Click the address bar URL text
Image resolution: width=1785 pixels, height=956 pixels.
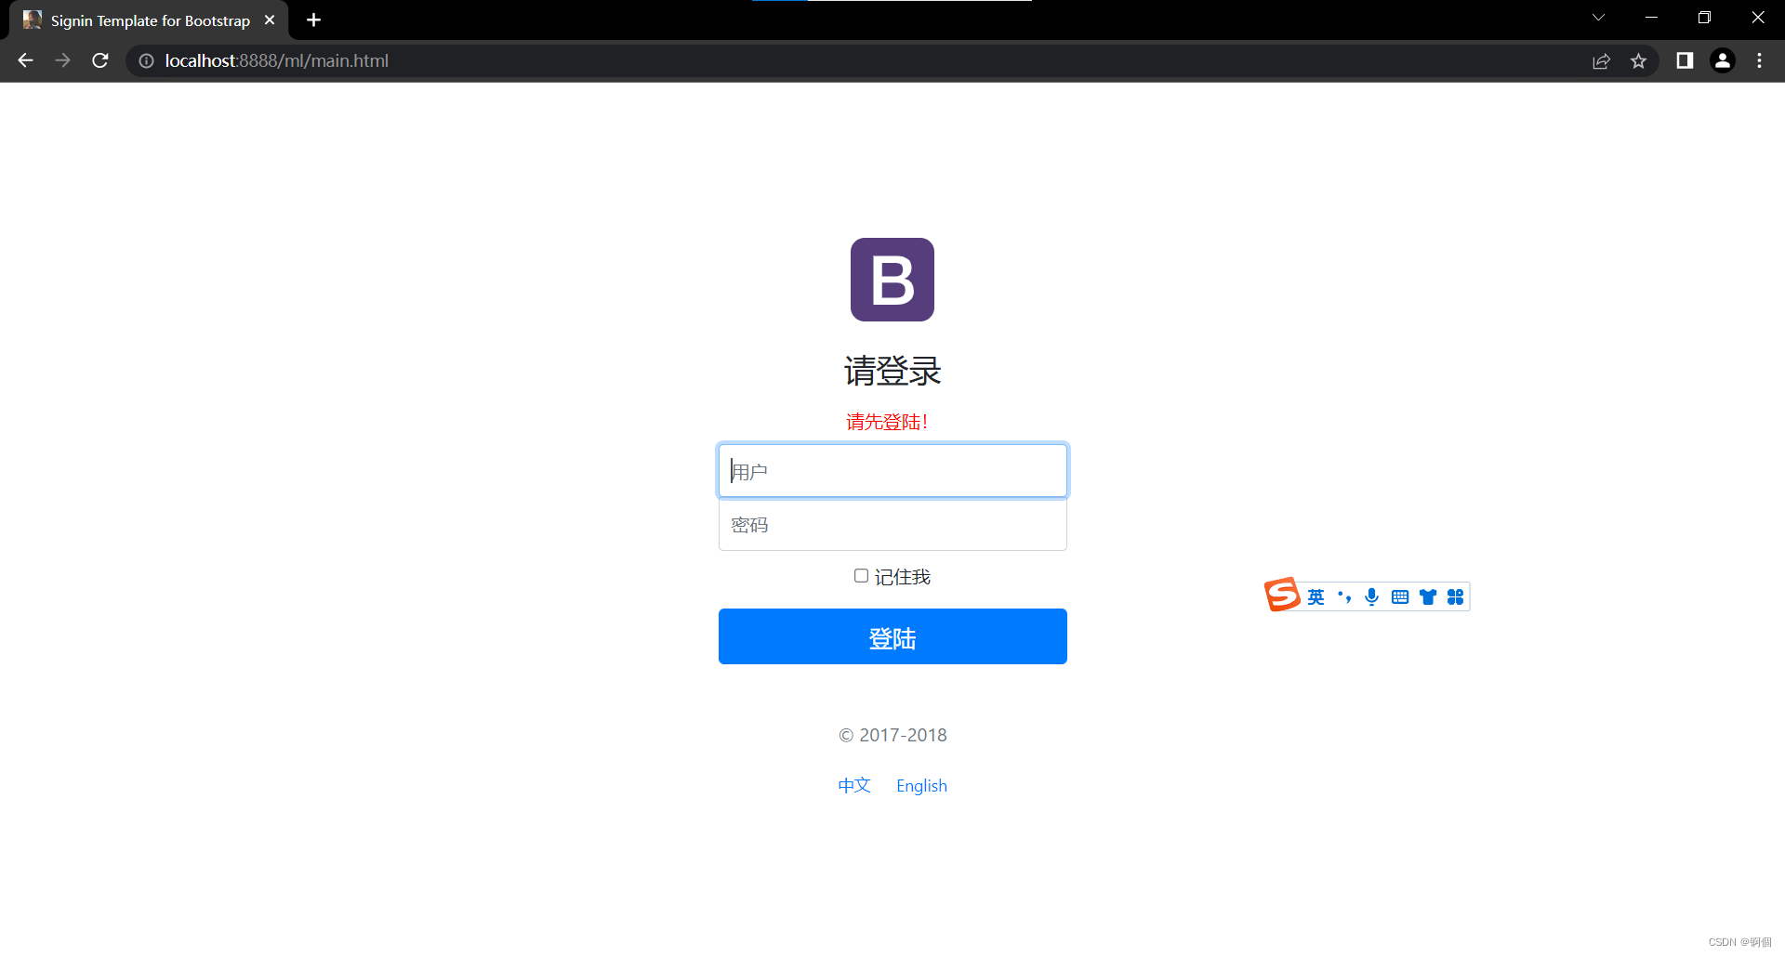coord(276,60)
